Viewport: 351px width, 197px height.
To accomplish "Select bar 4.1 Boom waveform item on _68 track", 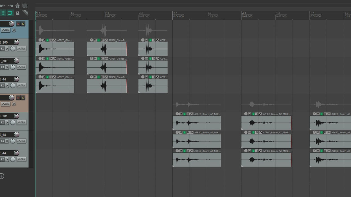I will [266, 141].
